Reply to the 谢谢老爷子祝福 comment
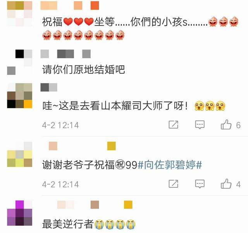The width and height of the screenshot is (248, 233). [x=200, y=184]
